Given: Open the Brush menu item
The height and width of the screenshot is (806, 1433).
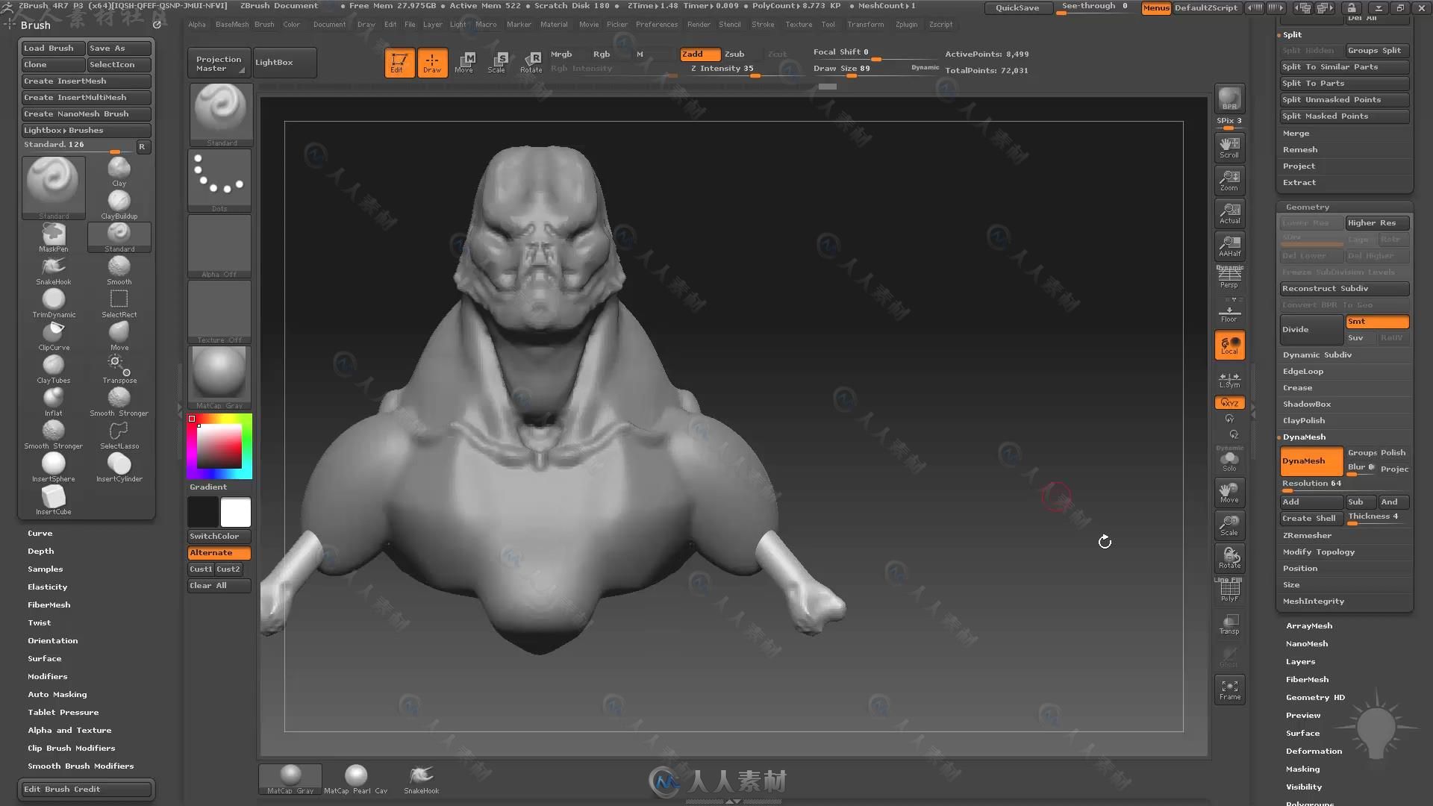Looking at the screenshot, I should click(263, 24).
